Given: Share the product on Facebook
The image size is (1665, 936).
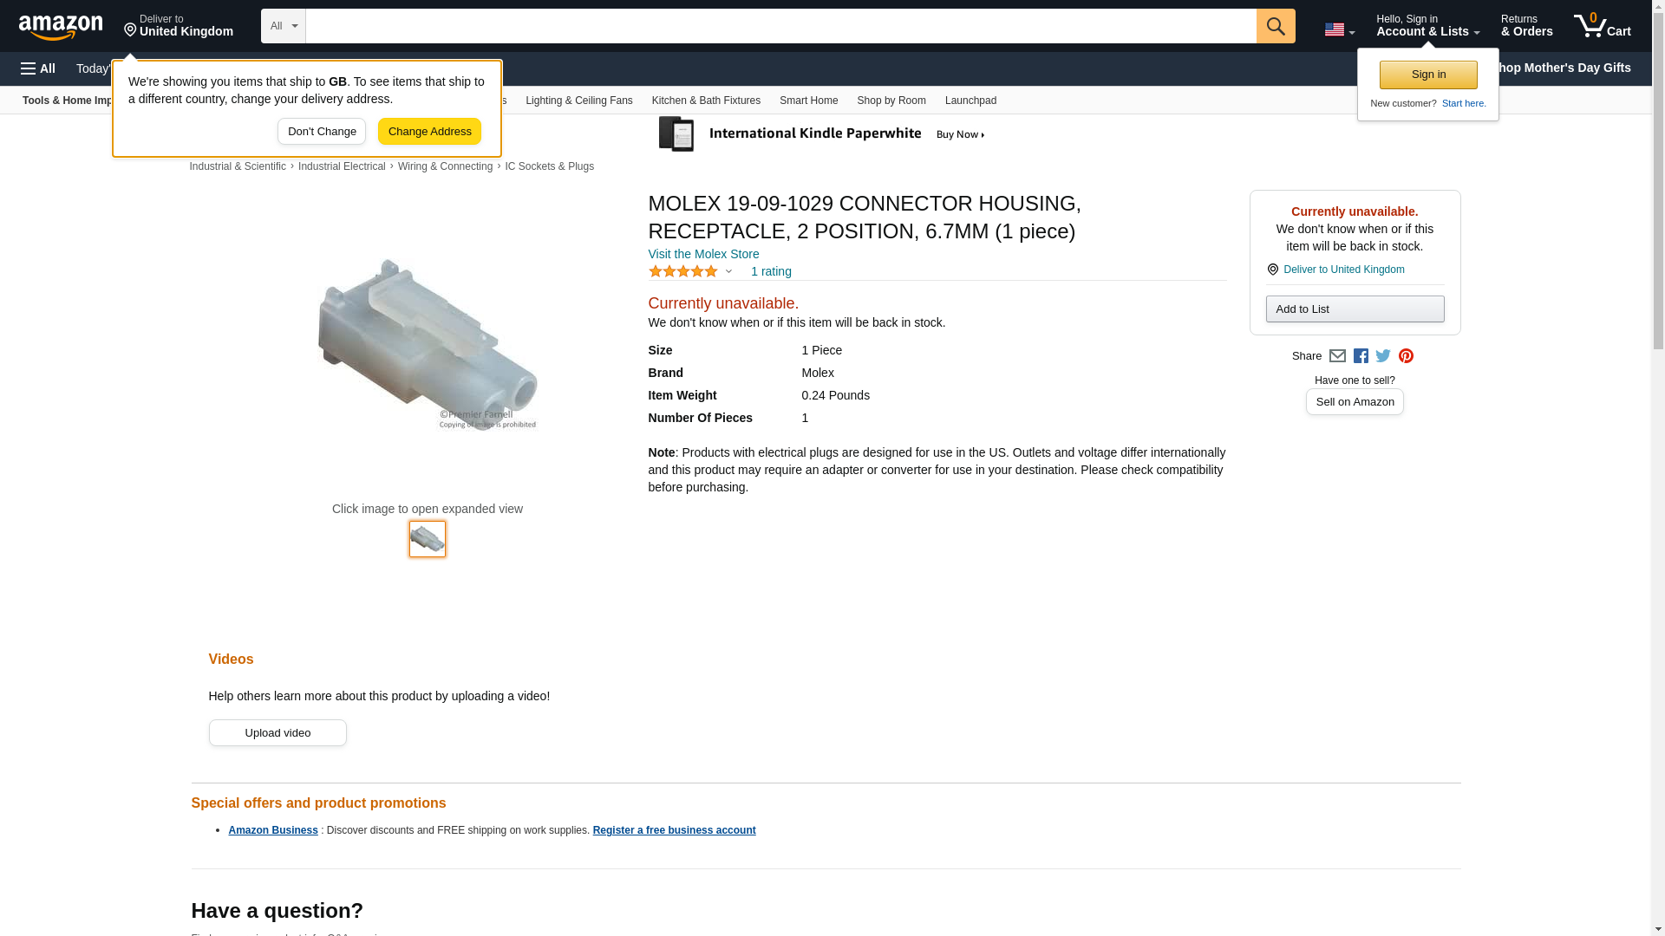Looking at the screenshot, I should coord(1361,356).
